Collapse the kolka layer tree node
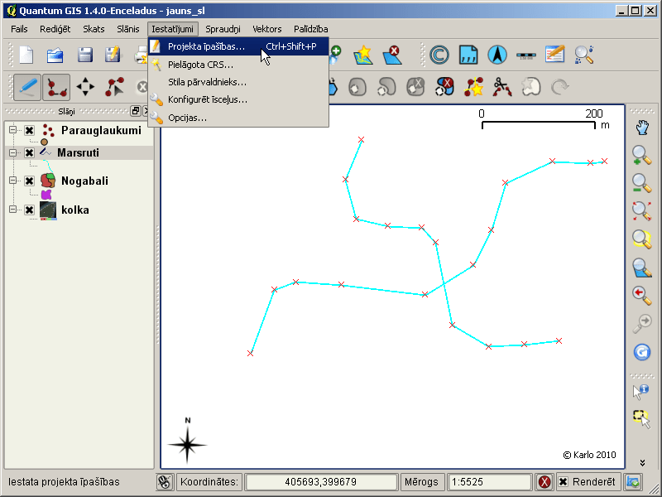The image size is (662, 497). tap(12, 210)
